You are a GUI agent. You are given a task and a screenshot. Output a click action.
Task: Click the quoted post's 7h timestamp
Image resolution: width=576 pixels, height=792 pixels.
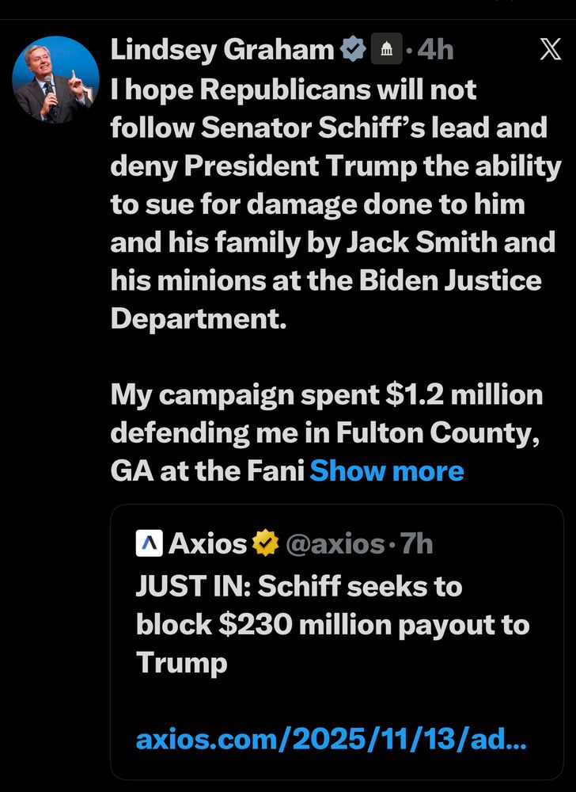click(416, 543)
